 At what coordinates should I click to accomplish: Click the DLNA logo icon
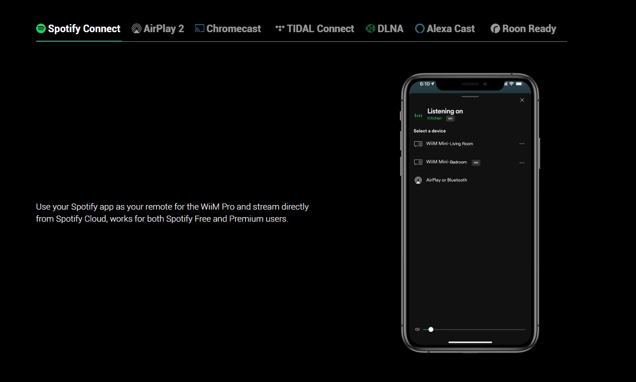point(371,29)
